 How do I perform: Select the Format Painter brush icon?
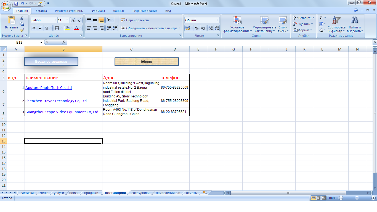tap(22, 30)
